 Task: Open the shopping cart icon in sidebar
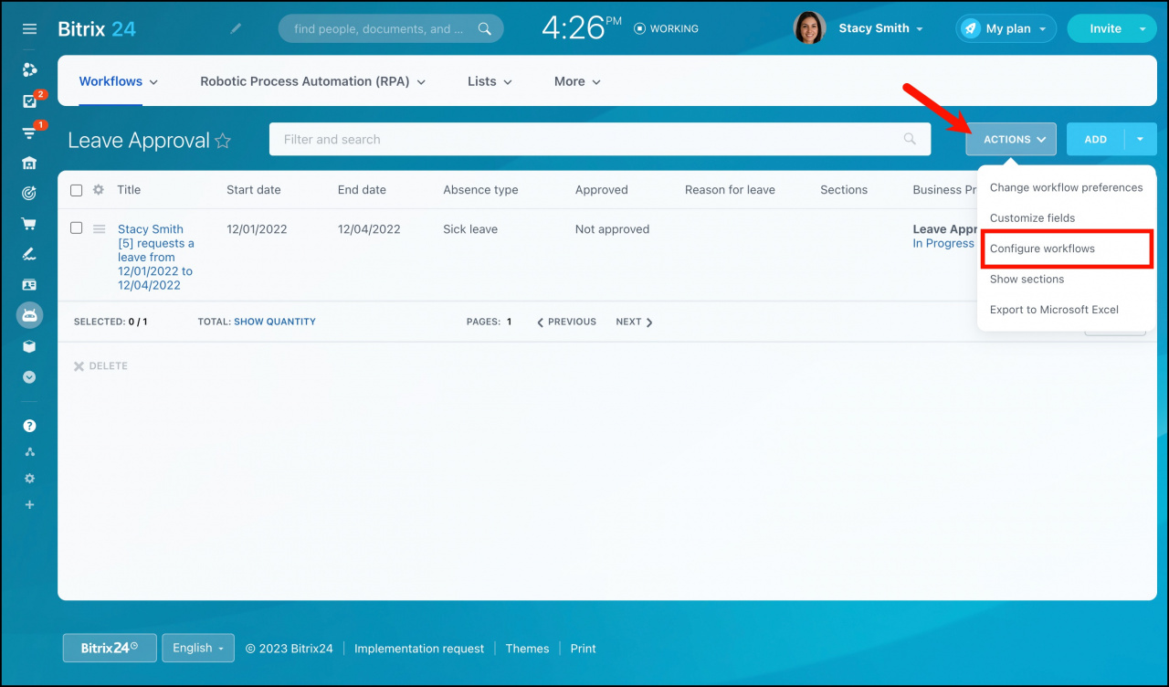[29, 224]
